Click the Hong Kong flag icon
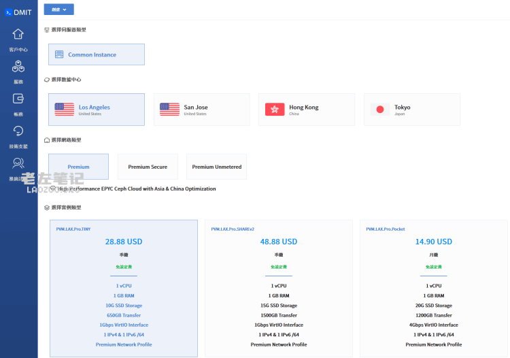The image size is (510, 358). pos(275,110)
